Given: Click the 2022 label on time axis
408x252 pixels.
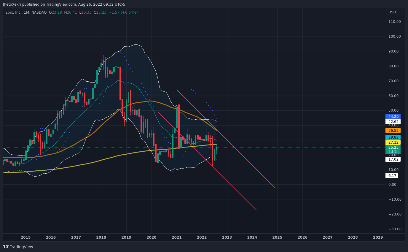Looking at the screenshot, I should (x=202, y=237).
